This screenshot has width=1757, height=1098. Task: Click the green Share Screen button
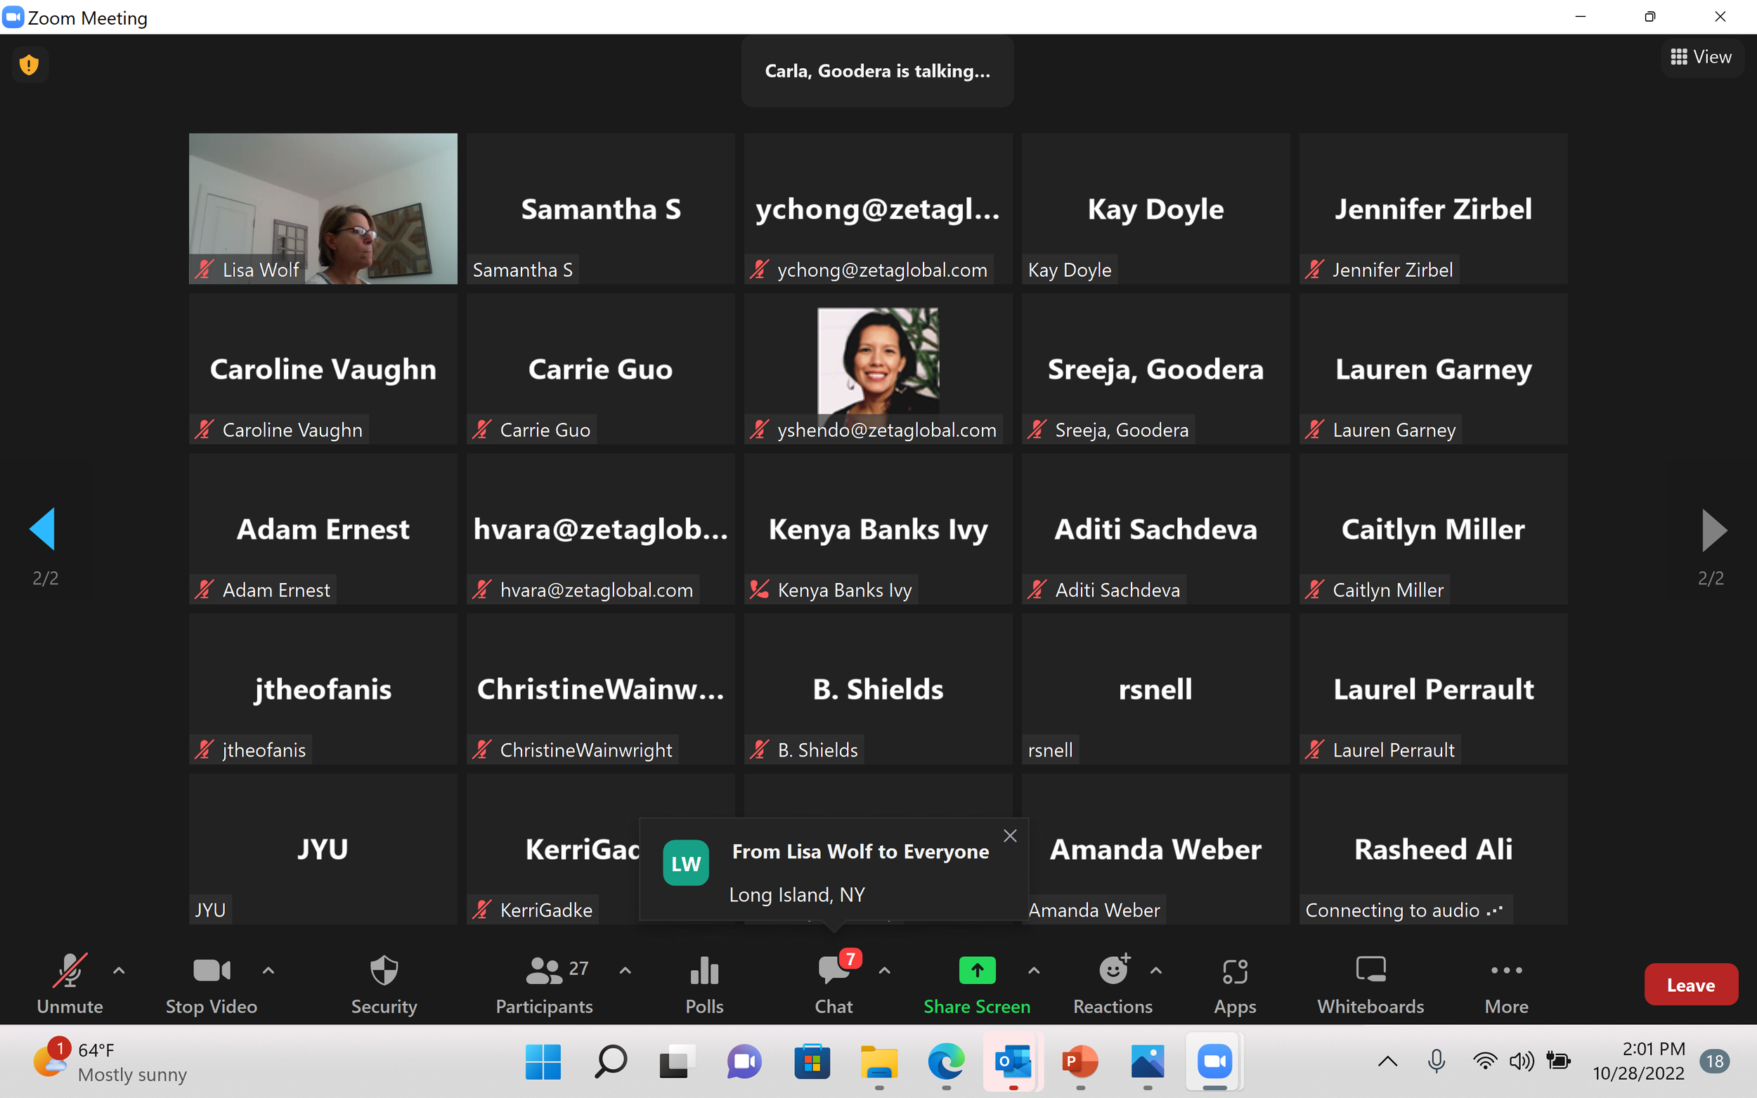977,983
